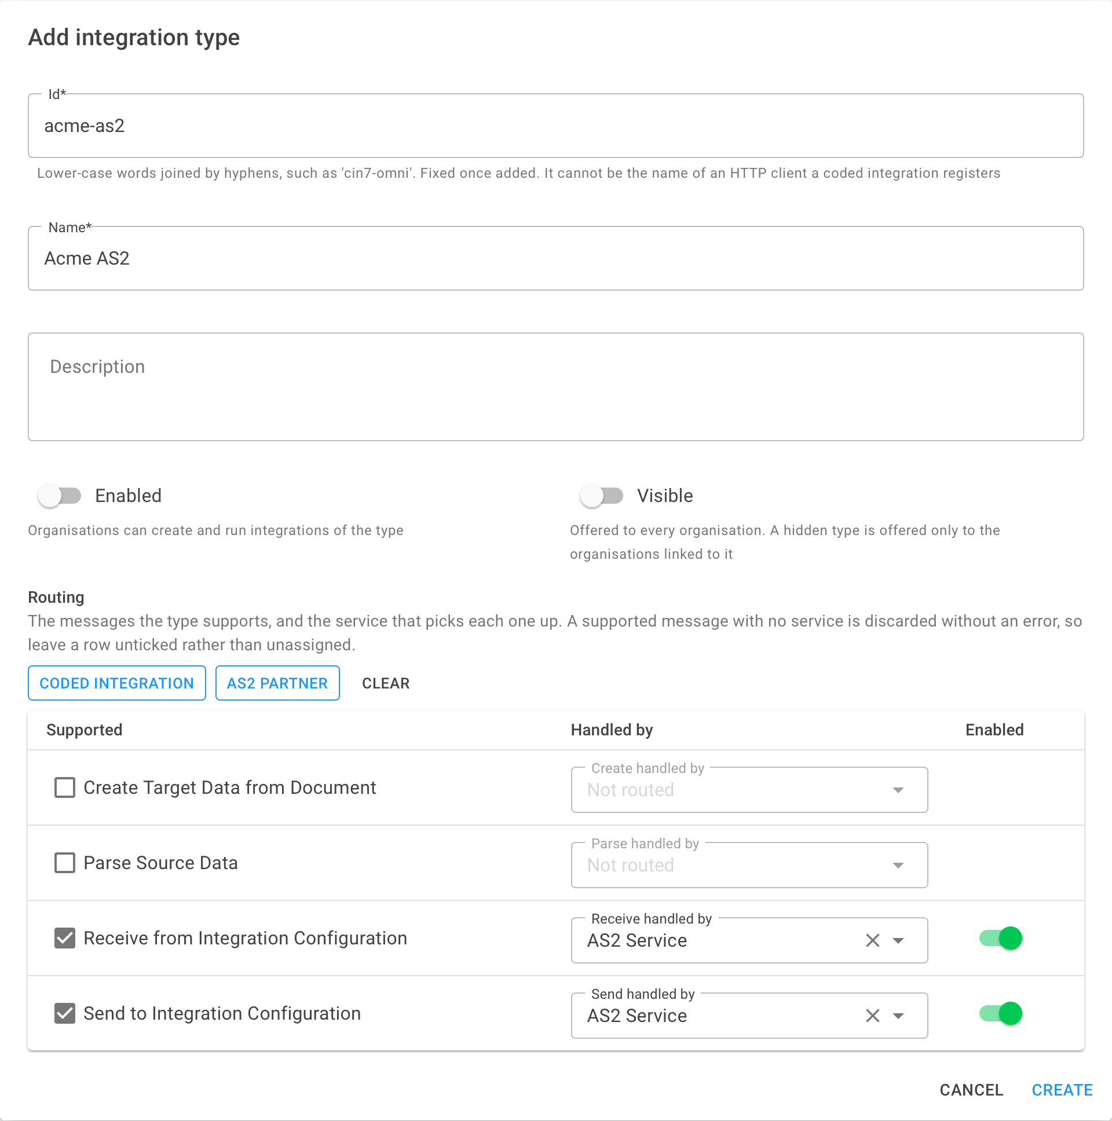Viewport: 1112px width, 1121px height.
Task: Click the Supported column header
Action: click(84, 730)
